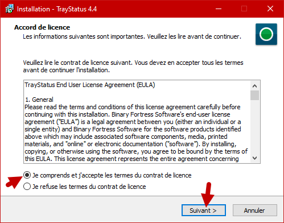Click the Suivant button
This screenshot has height=223, width=284.
204,210
